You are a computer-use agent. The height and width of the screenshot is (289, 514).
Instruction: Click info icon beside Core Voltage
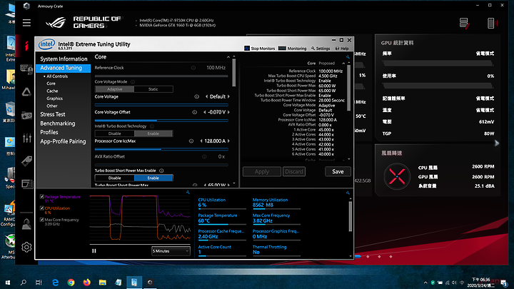(197, 96)
